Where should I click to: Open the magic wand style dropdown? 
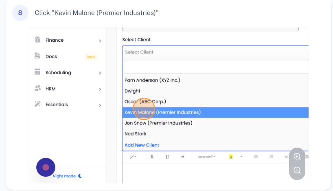pyautogui.click(x=133, y=157)
